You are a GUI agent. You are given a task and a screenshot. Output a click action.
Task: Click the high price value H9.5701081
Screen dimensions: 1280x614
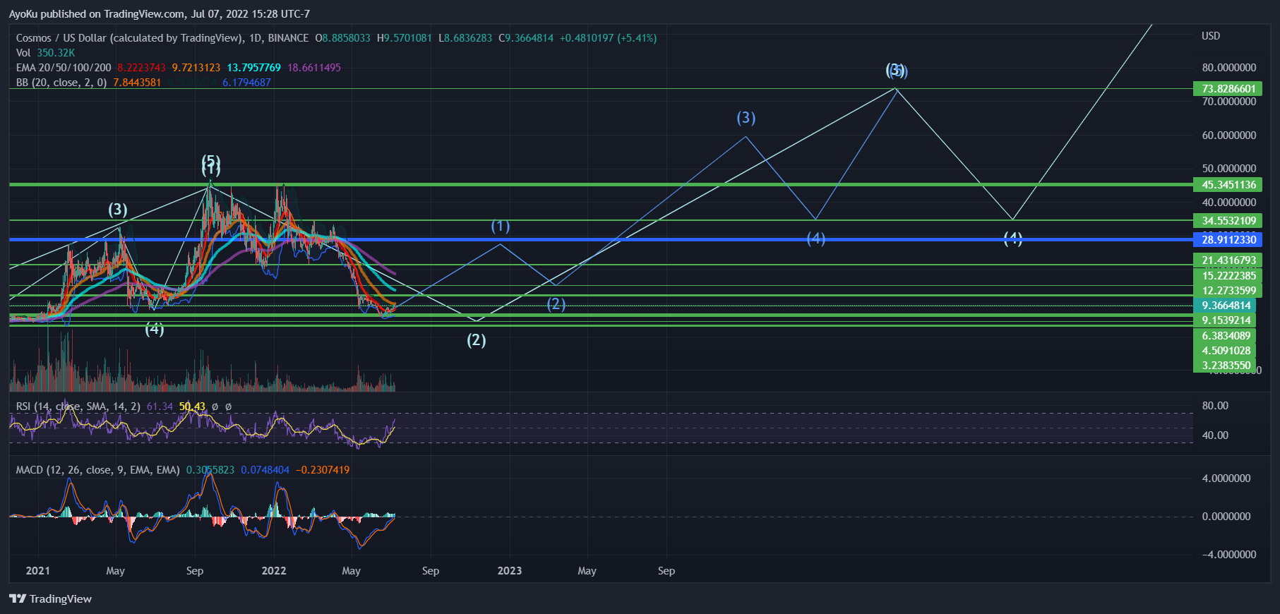(405, 38)
